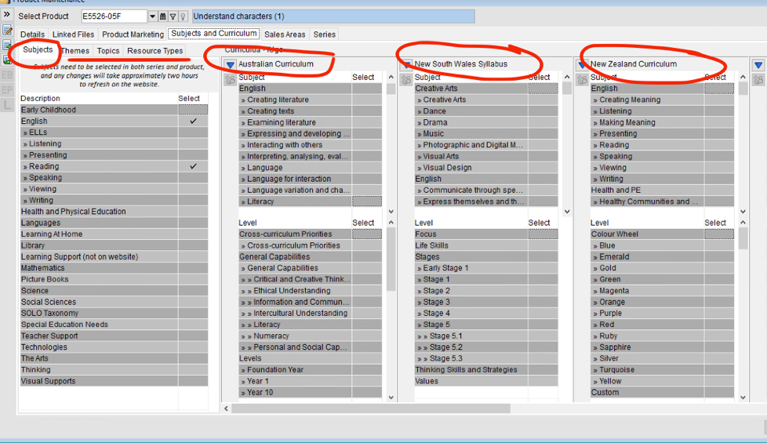Click down arrow of New Zealand Level list
The image size is (767, 443).
[x=743, y=398]
